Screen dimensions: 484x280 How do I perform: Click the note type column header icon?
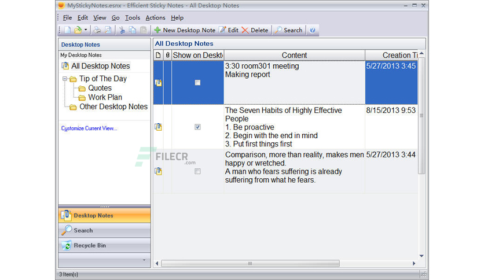point(158,55)
